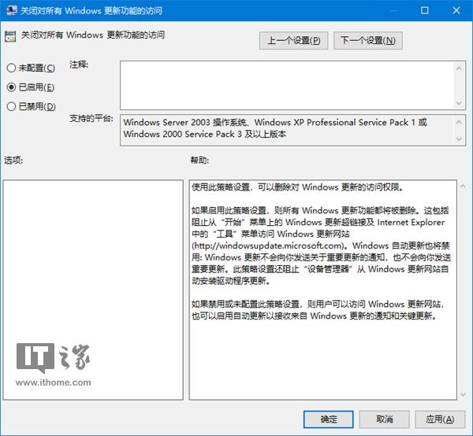Click the policy setting icon beside the heading
This screenshot has width=473, height=436.
click(10, 36)
